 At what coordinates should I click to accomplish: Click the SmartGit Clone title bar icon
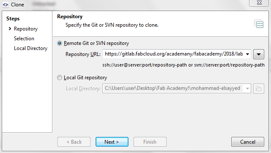coord(5,5)
